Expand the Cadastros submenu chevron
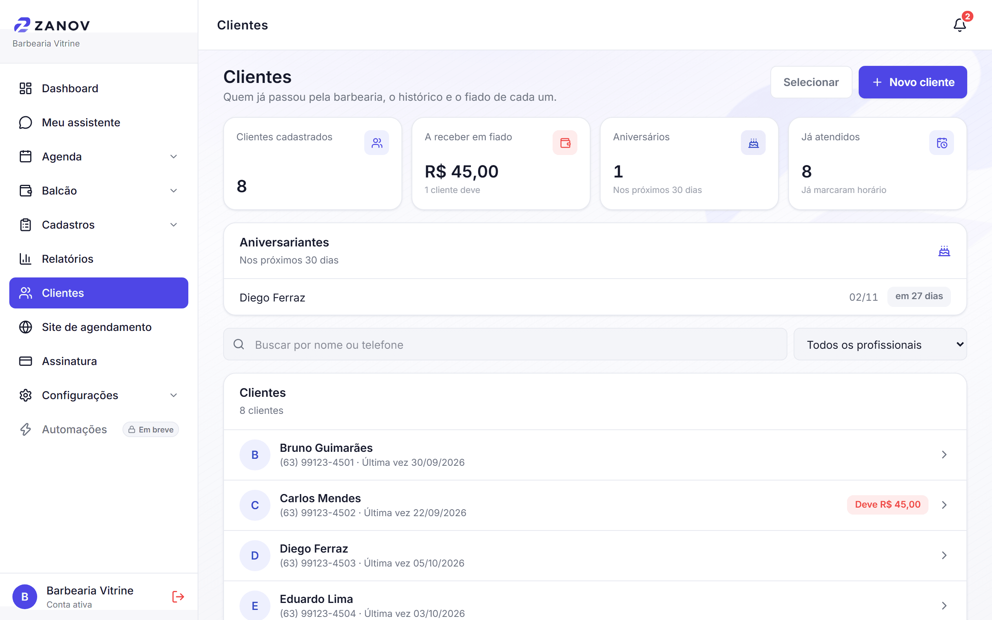Image resolution: width=992 pixels, height=620 pixels. [x=173, y=225]
